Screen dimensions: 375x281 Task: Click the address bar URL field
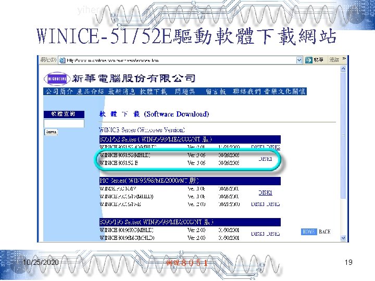181,60
